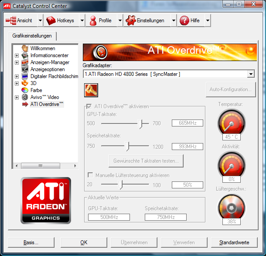Click Gewünschte Taktraten testen... button
Image resolution: width=266 pixels, height=256 pixels.
click(146, 161)
